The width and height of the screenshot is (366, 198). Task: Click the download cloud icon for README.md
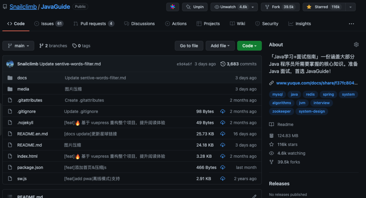[223, 145]
